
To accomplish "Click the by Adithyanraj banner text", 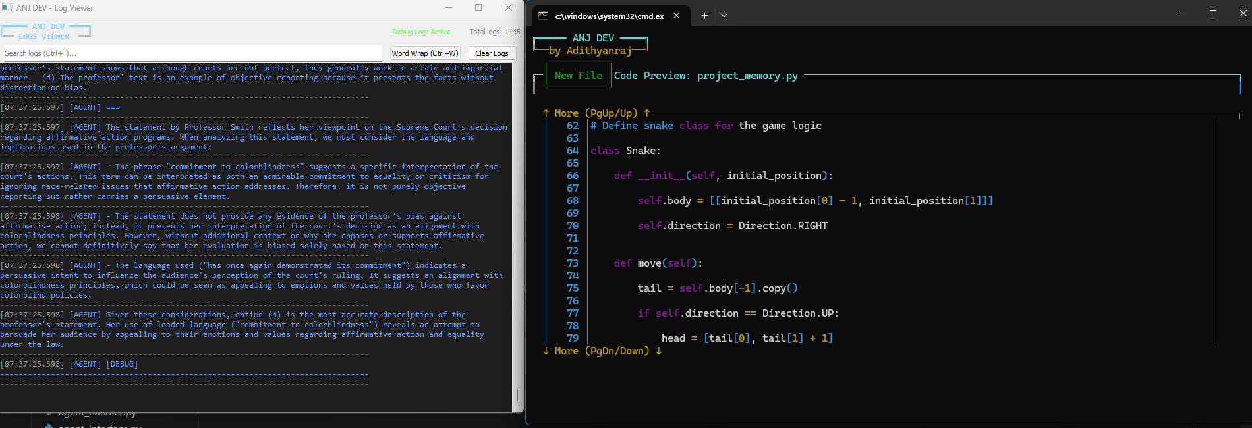I will click(590, 51).
